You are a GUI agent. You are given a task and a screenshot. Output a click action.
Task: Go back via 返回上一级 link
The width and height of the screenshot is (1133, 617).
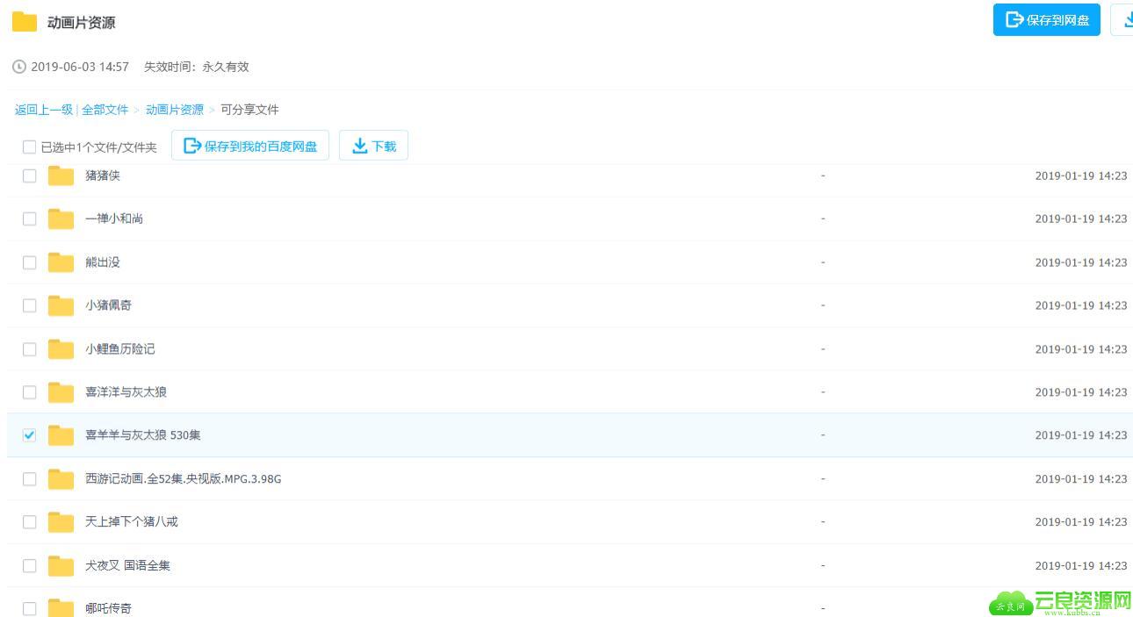[44, 110]
